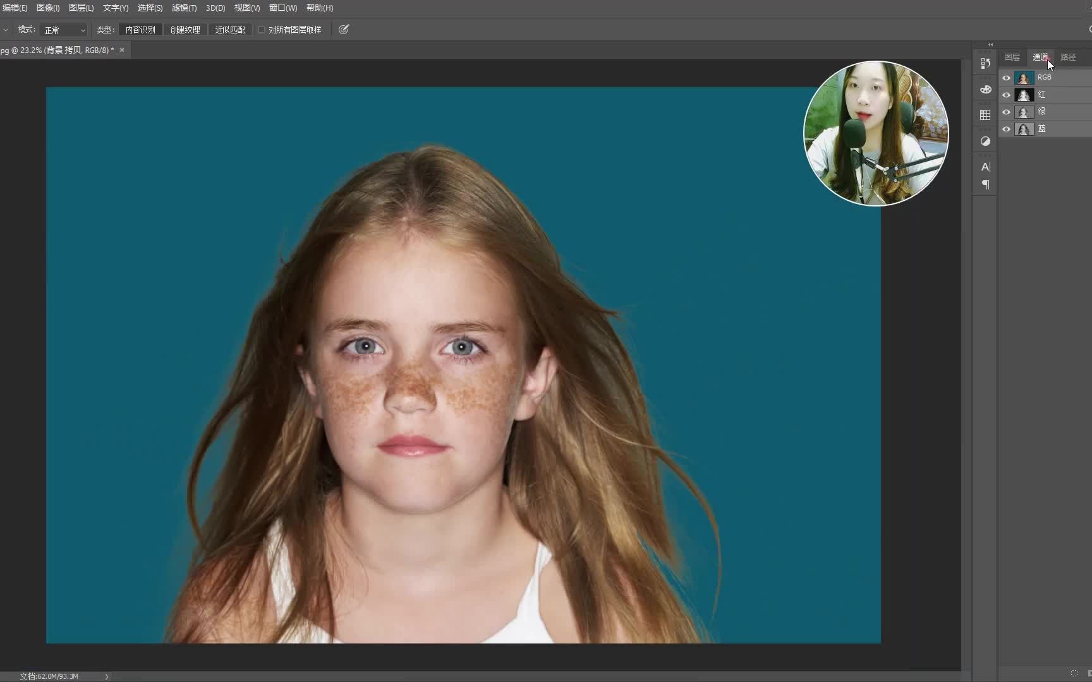Open the History panel icon
The height and width of the screenshot is (682, 1092).
tap(985, 63)
